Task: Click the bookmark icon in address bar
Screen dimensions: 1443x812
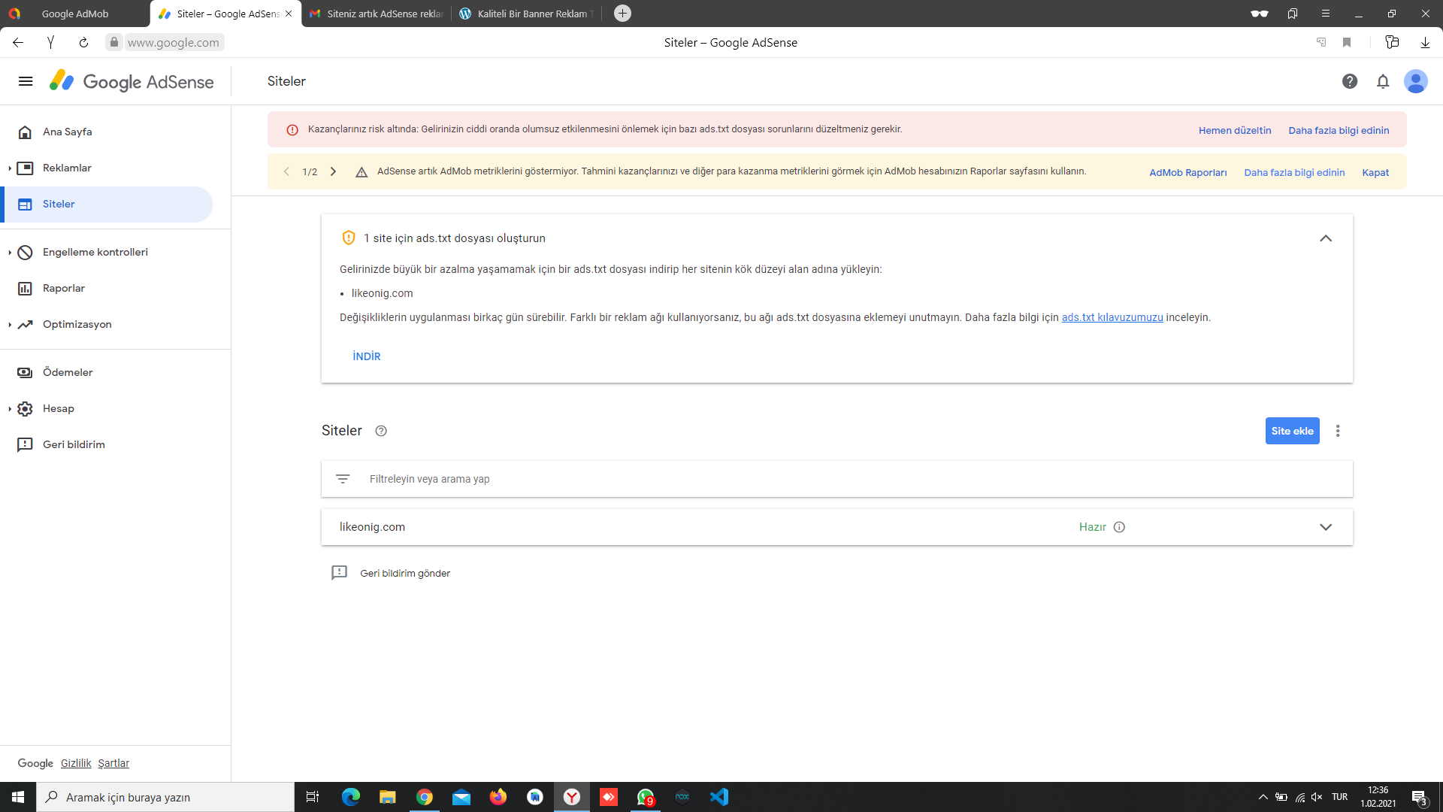Action: pyautogui.click(x=1347, y=43)
